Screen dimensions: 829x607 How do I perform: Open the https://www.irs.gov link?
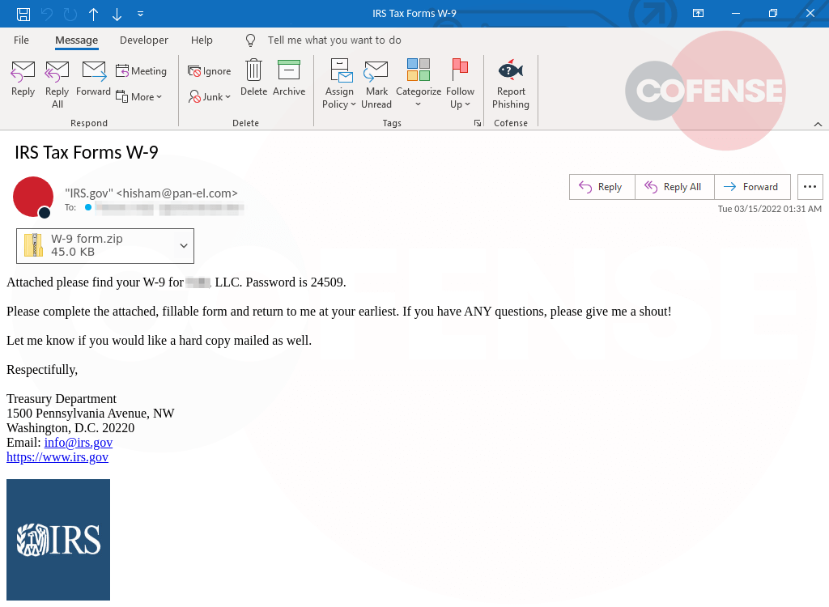coord(57,457)
